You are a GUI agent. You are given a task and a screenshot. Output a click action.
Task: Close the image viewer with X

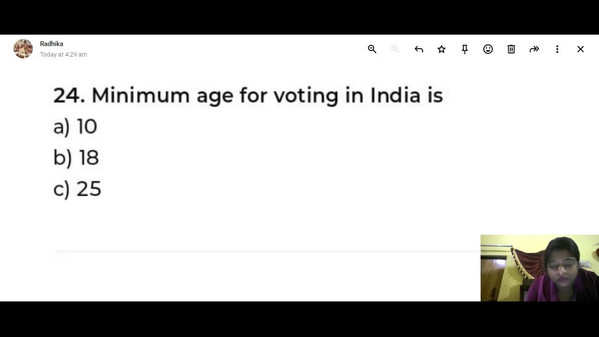tap(580, 49)
